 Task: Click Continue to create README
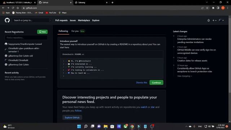156,83
